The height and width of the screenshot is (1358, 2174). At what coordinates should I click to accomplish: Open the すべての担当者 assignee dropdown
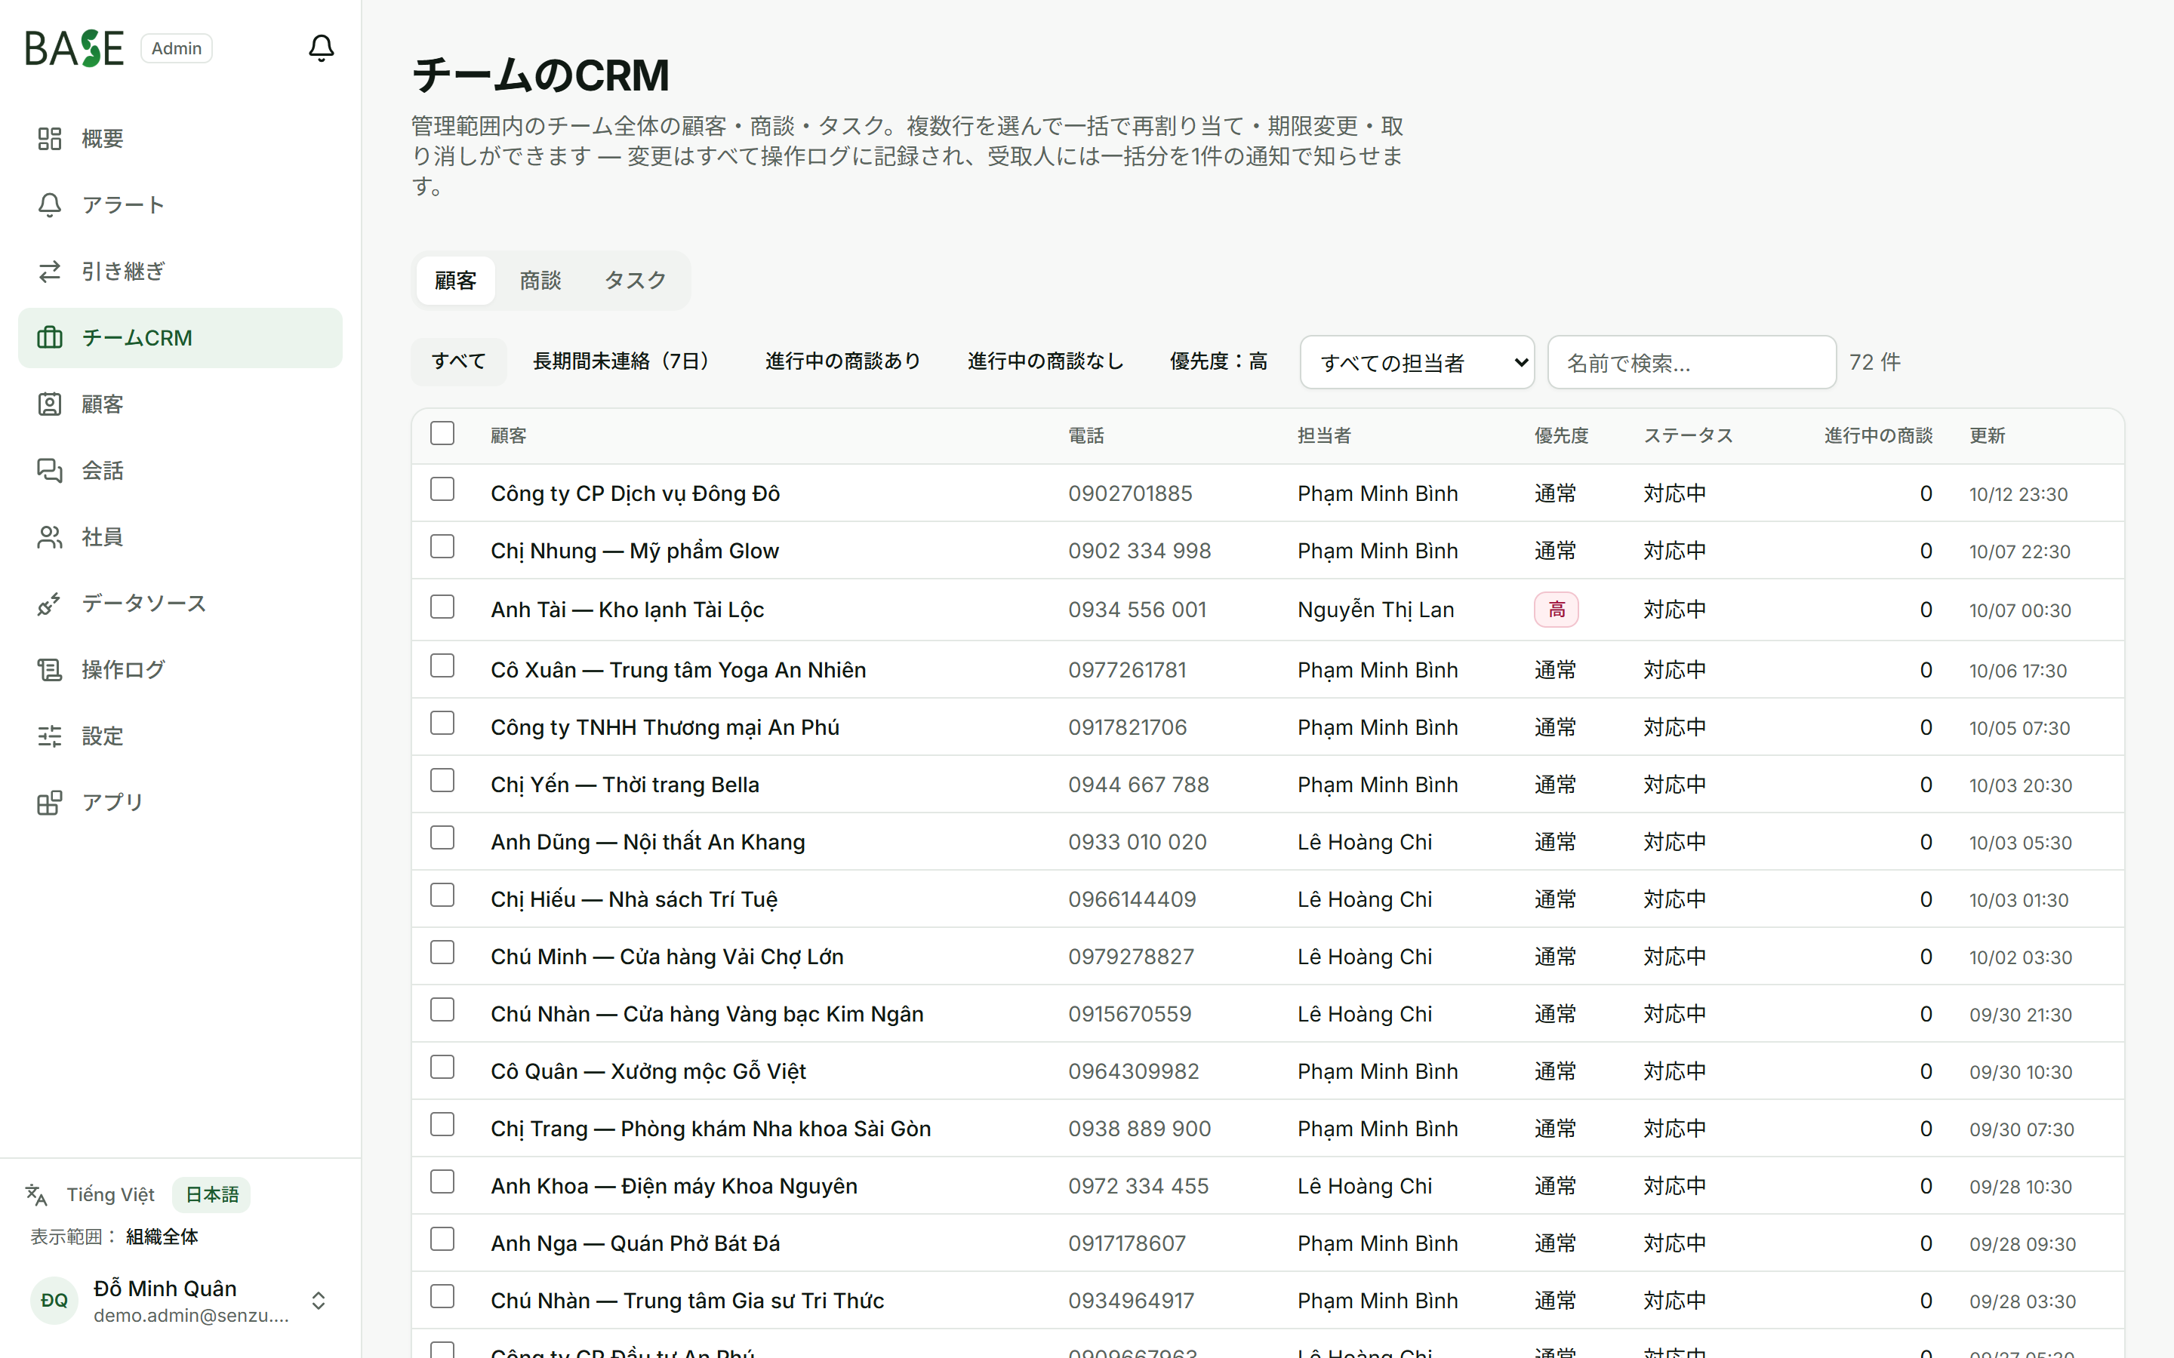click(x=1417, y=362)
